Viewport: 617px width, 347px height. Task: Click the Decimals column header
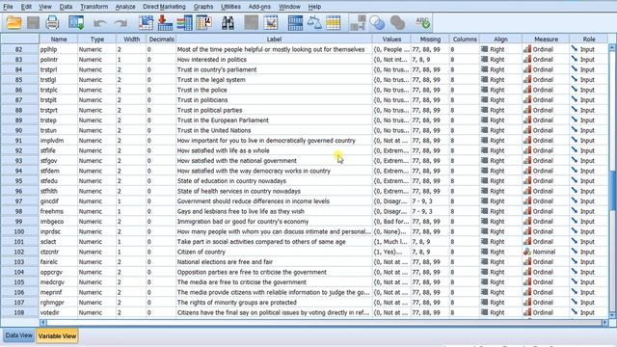[161, 39]
